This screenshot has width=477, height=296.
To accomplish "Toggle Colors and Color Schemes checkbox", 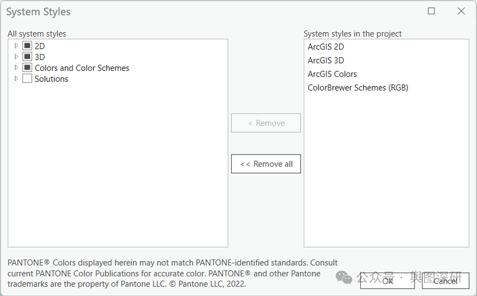I will coord(27,68).
